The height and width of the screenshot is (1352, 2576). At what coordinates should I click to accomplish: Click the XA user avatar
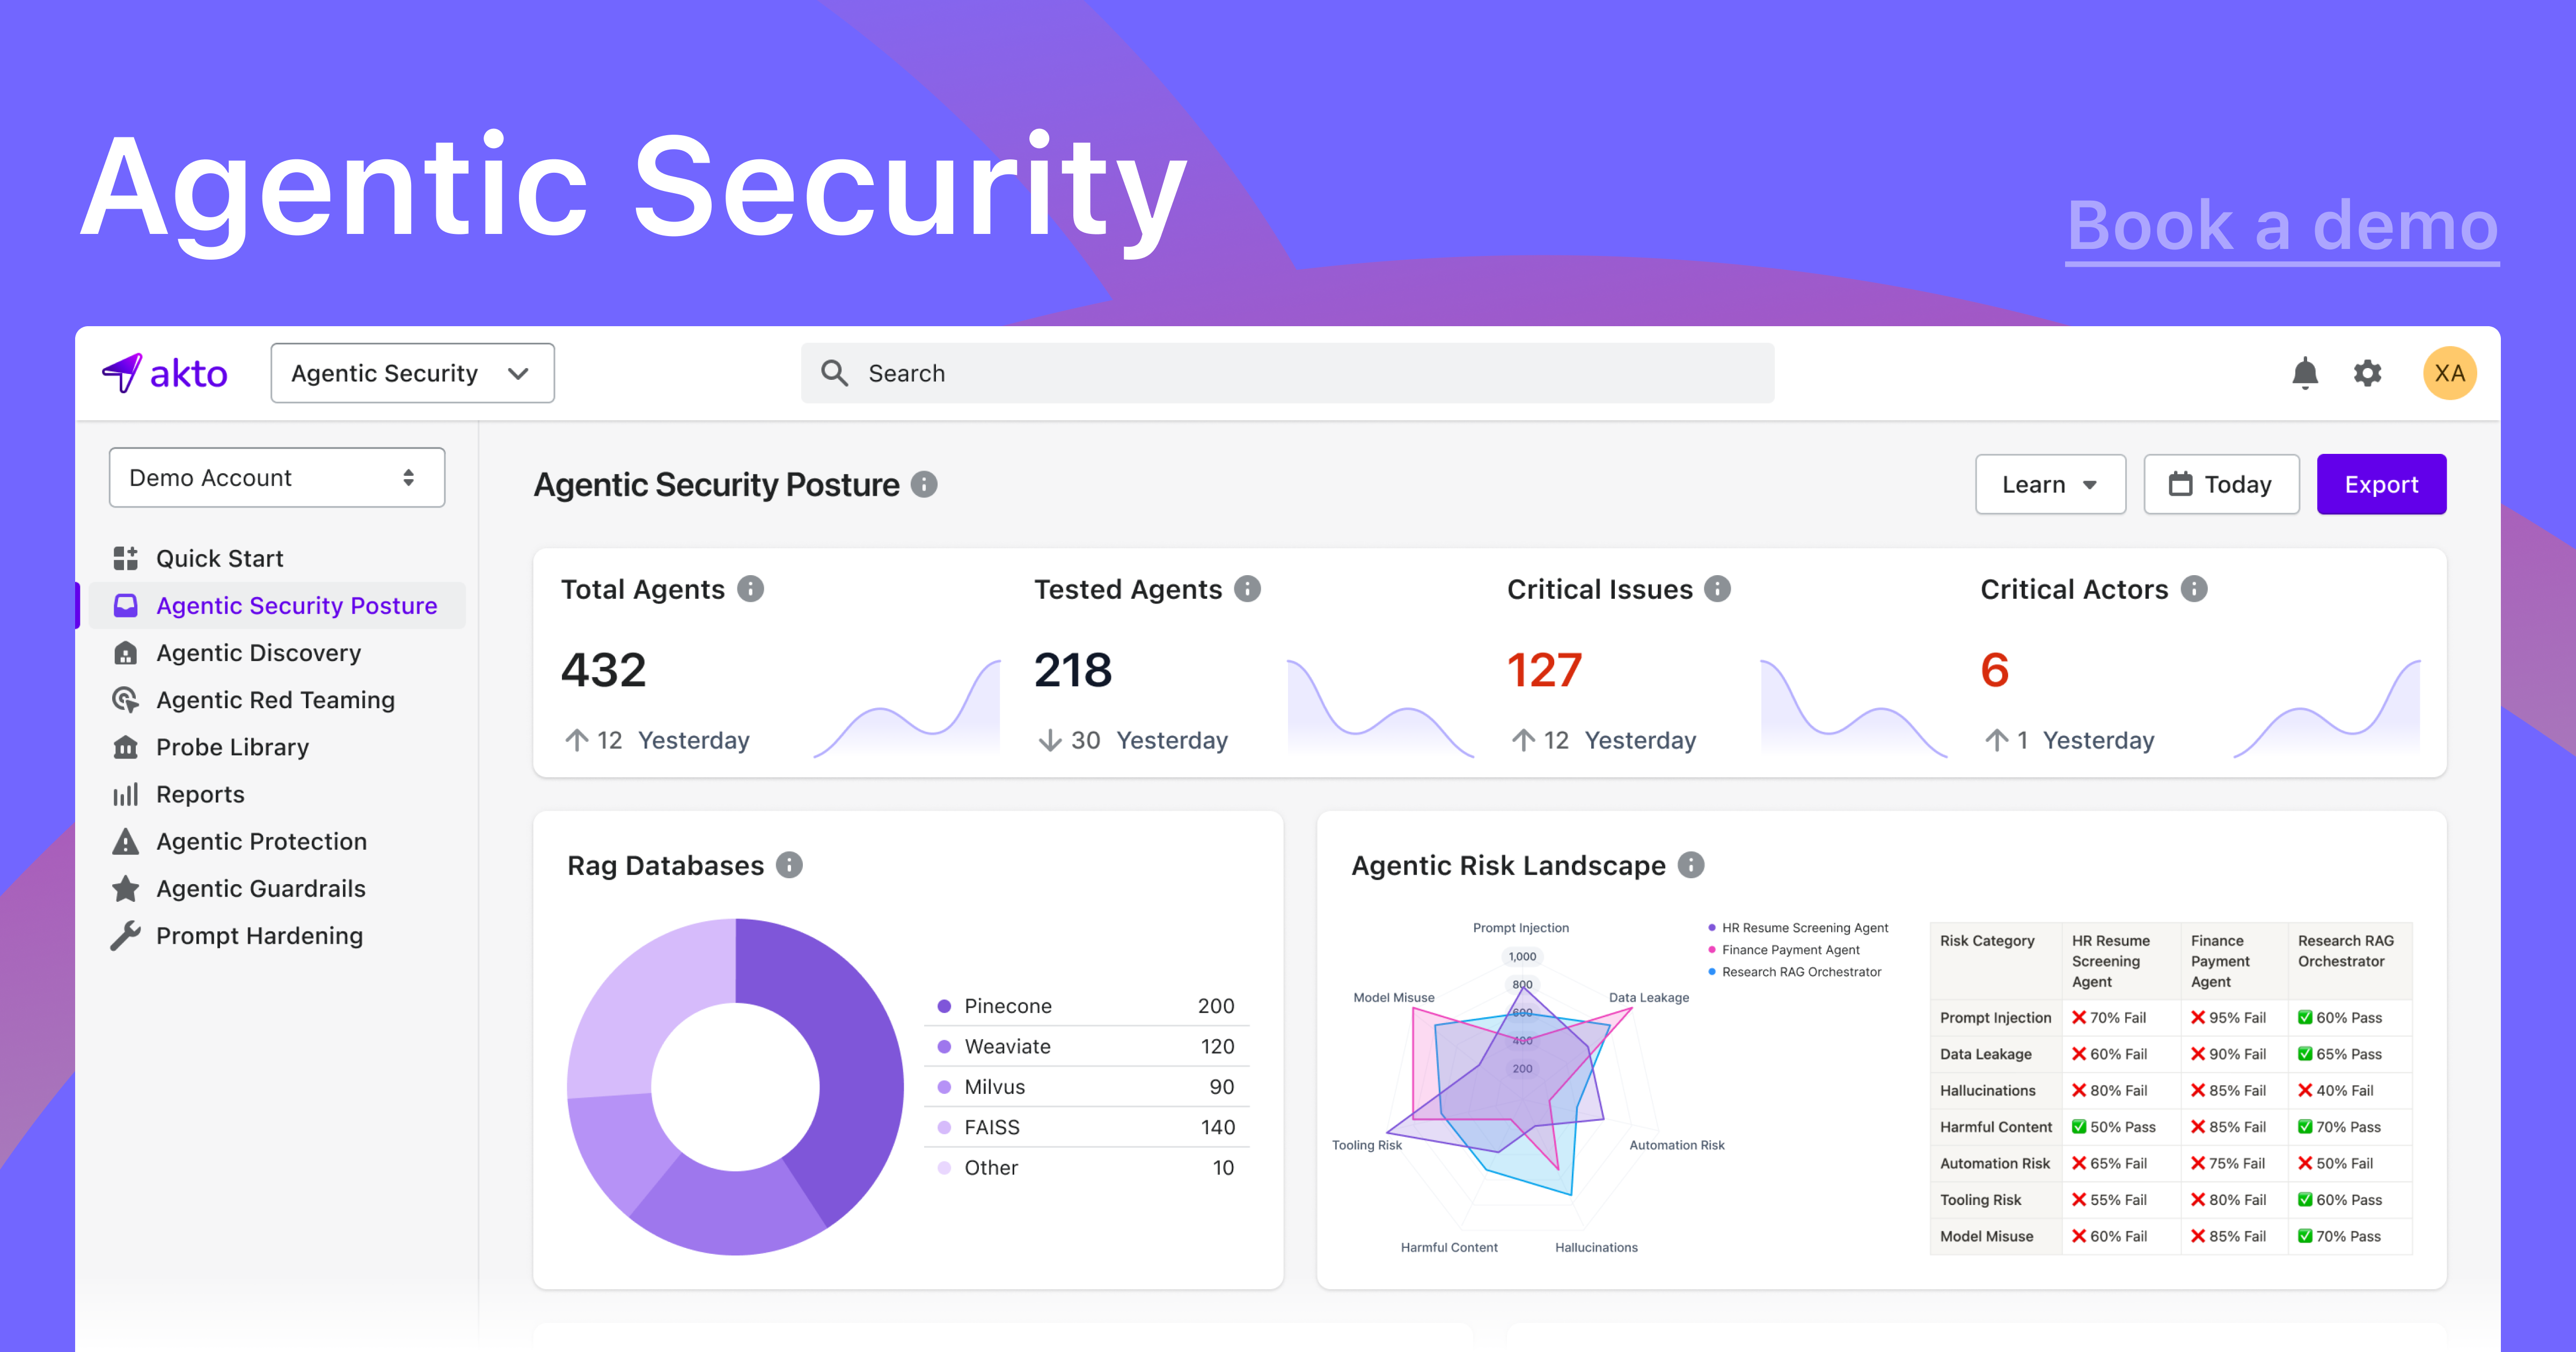point(2449,374)
